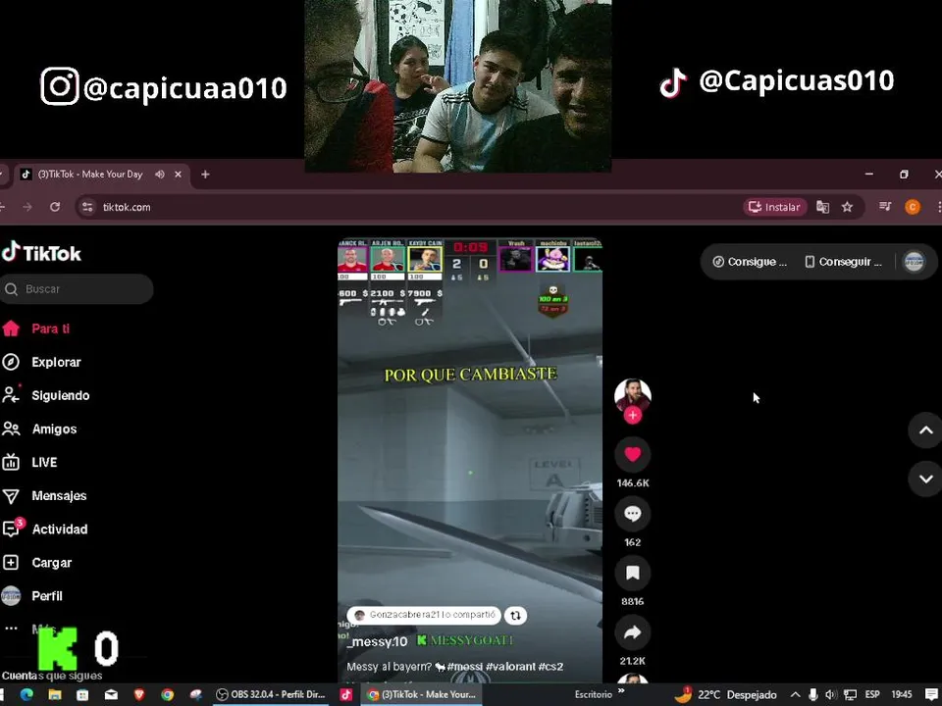
Task: Click the browser forward arrow
Action: (27, 207)
